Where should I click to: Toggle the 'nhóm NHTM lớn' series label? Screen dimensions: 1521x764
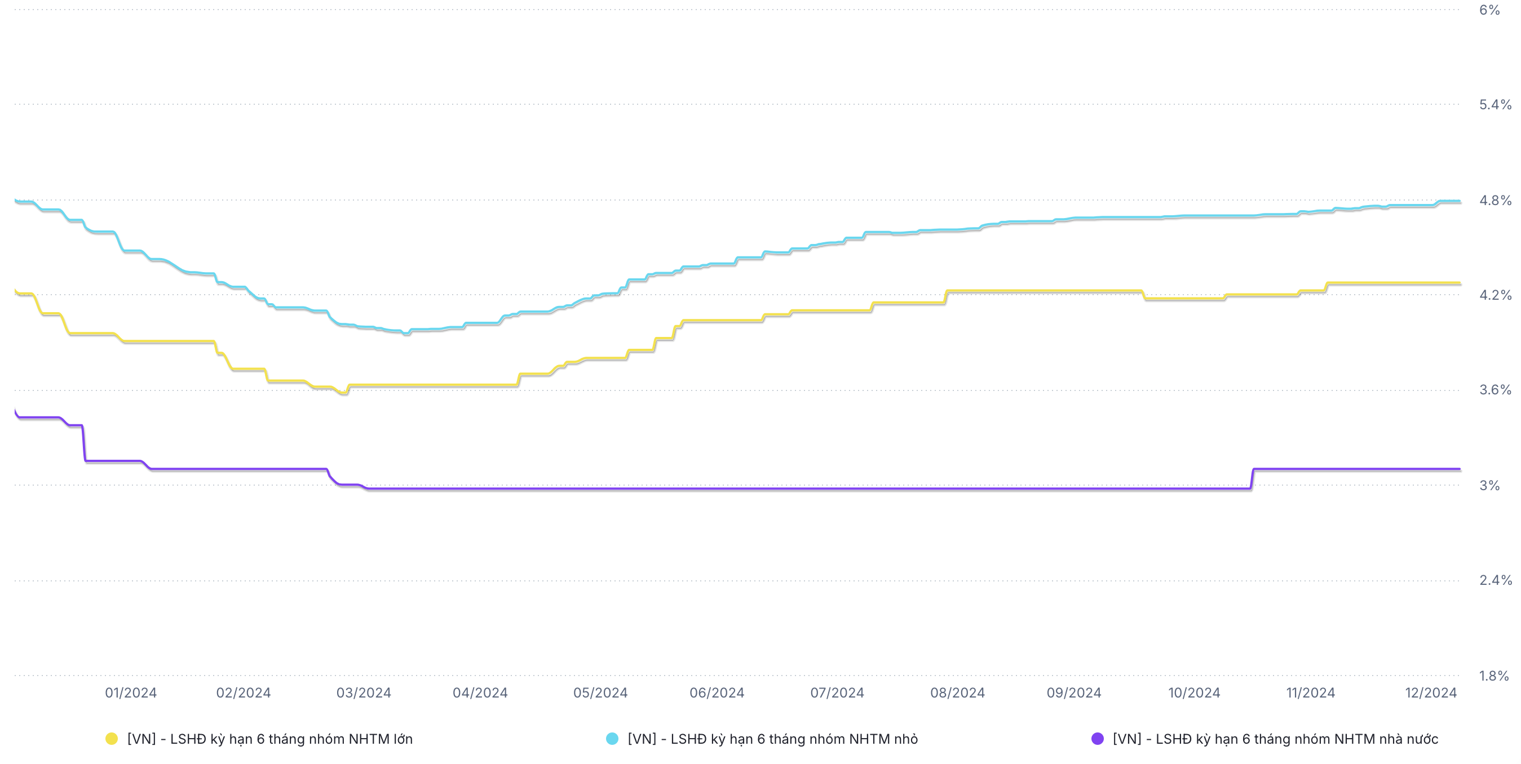pos(270,739)
